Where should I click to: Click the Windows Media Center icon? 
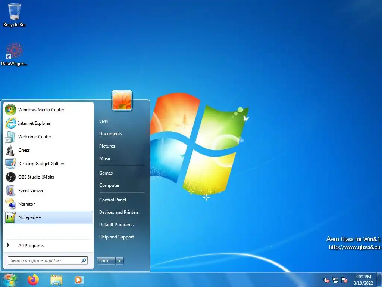coord(10,109)
